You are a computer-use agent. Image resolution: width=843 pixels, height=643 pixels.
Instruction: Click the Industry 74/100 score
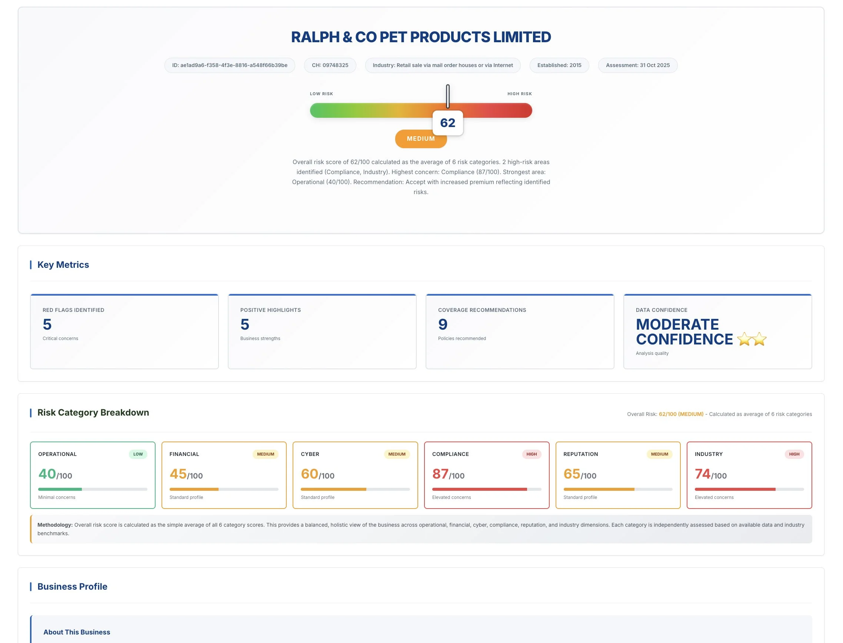coord(710,474)
